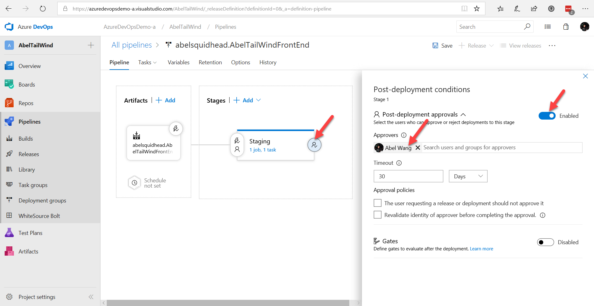The image size is (594, 306).
Task: Open browser reading view icon
Action: tap(464, 9)
